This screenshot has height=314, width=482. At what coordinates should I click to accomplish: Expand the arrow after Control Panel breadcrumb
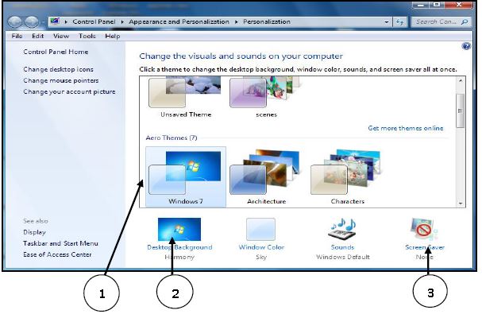click(x=122, y=21)
